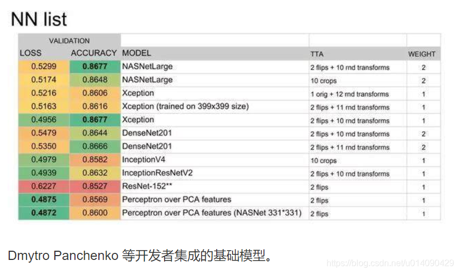Select loss value 0.5350
The height and width of the screenshot is (273, 459).
pos(43,146)
